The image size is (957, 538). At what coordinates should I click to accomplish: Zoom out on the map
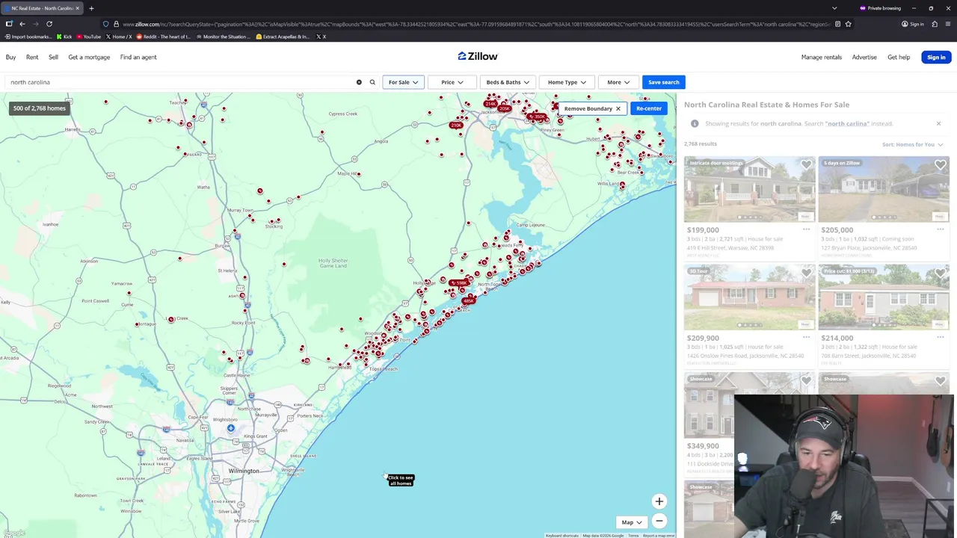click(x=659, y=521)
